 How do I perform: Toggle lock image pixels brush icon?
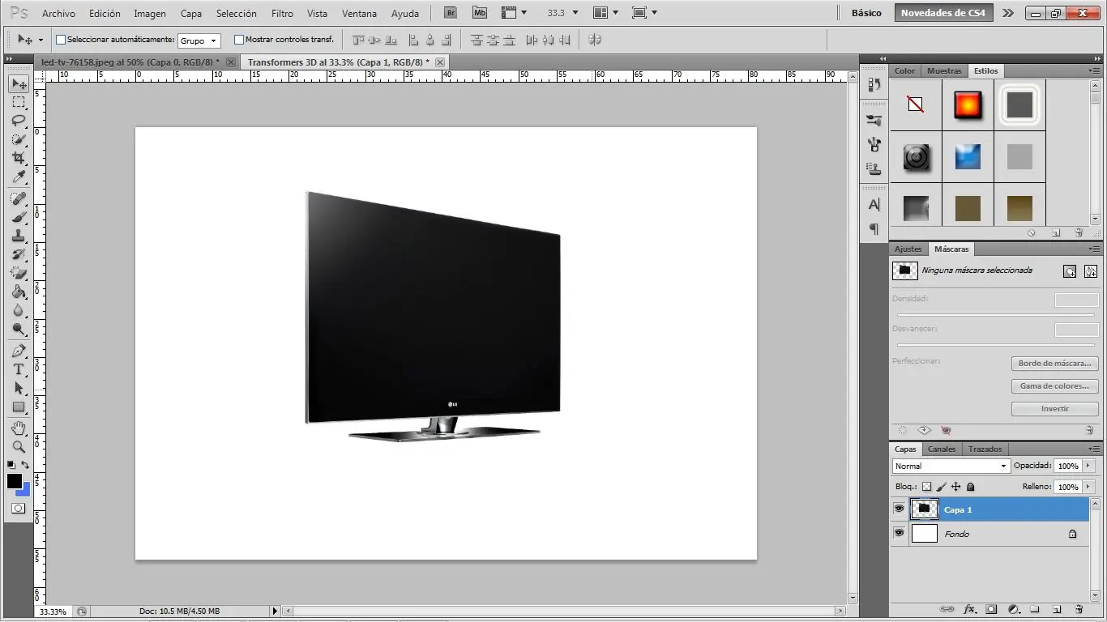click(942, 487)
